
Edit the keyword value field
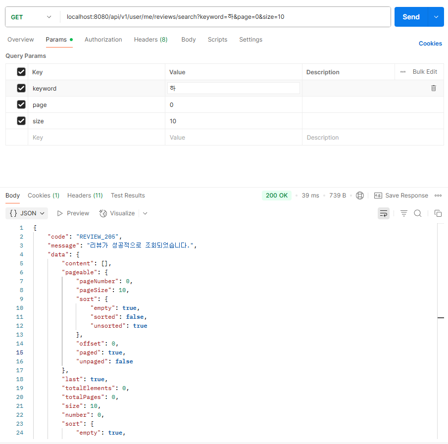pyautogui.click(x=234, y=88)
